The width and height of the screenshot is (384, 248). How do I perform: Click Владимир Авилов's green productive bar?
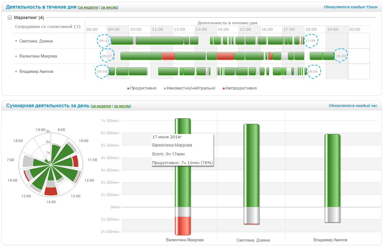[332, 171]
